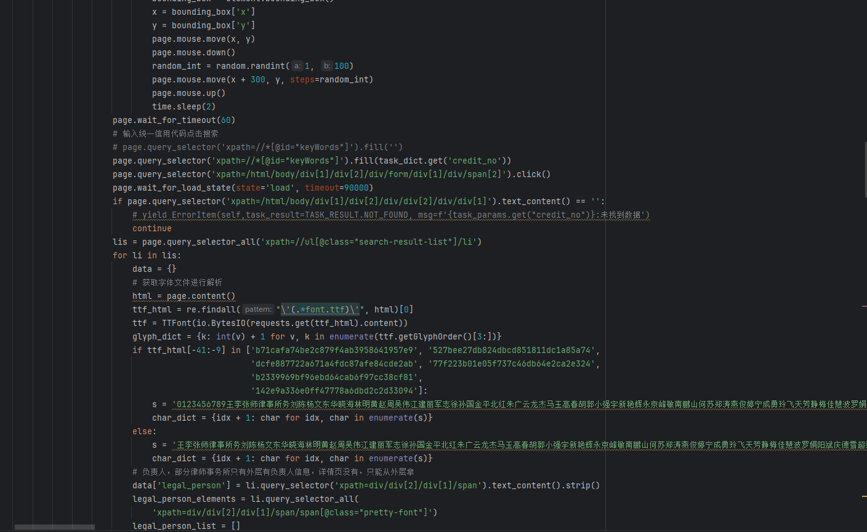Click the page.mouse.down() call
Viewport: 867px width, 532px height.
pyautogui.click(x=193, y=52)
